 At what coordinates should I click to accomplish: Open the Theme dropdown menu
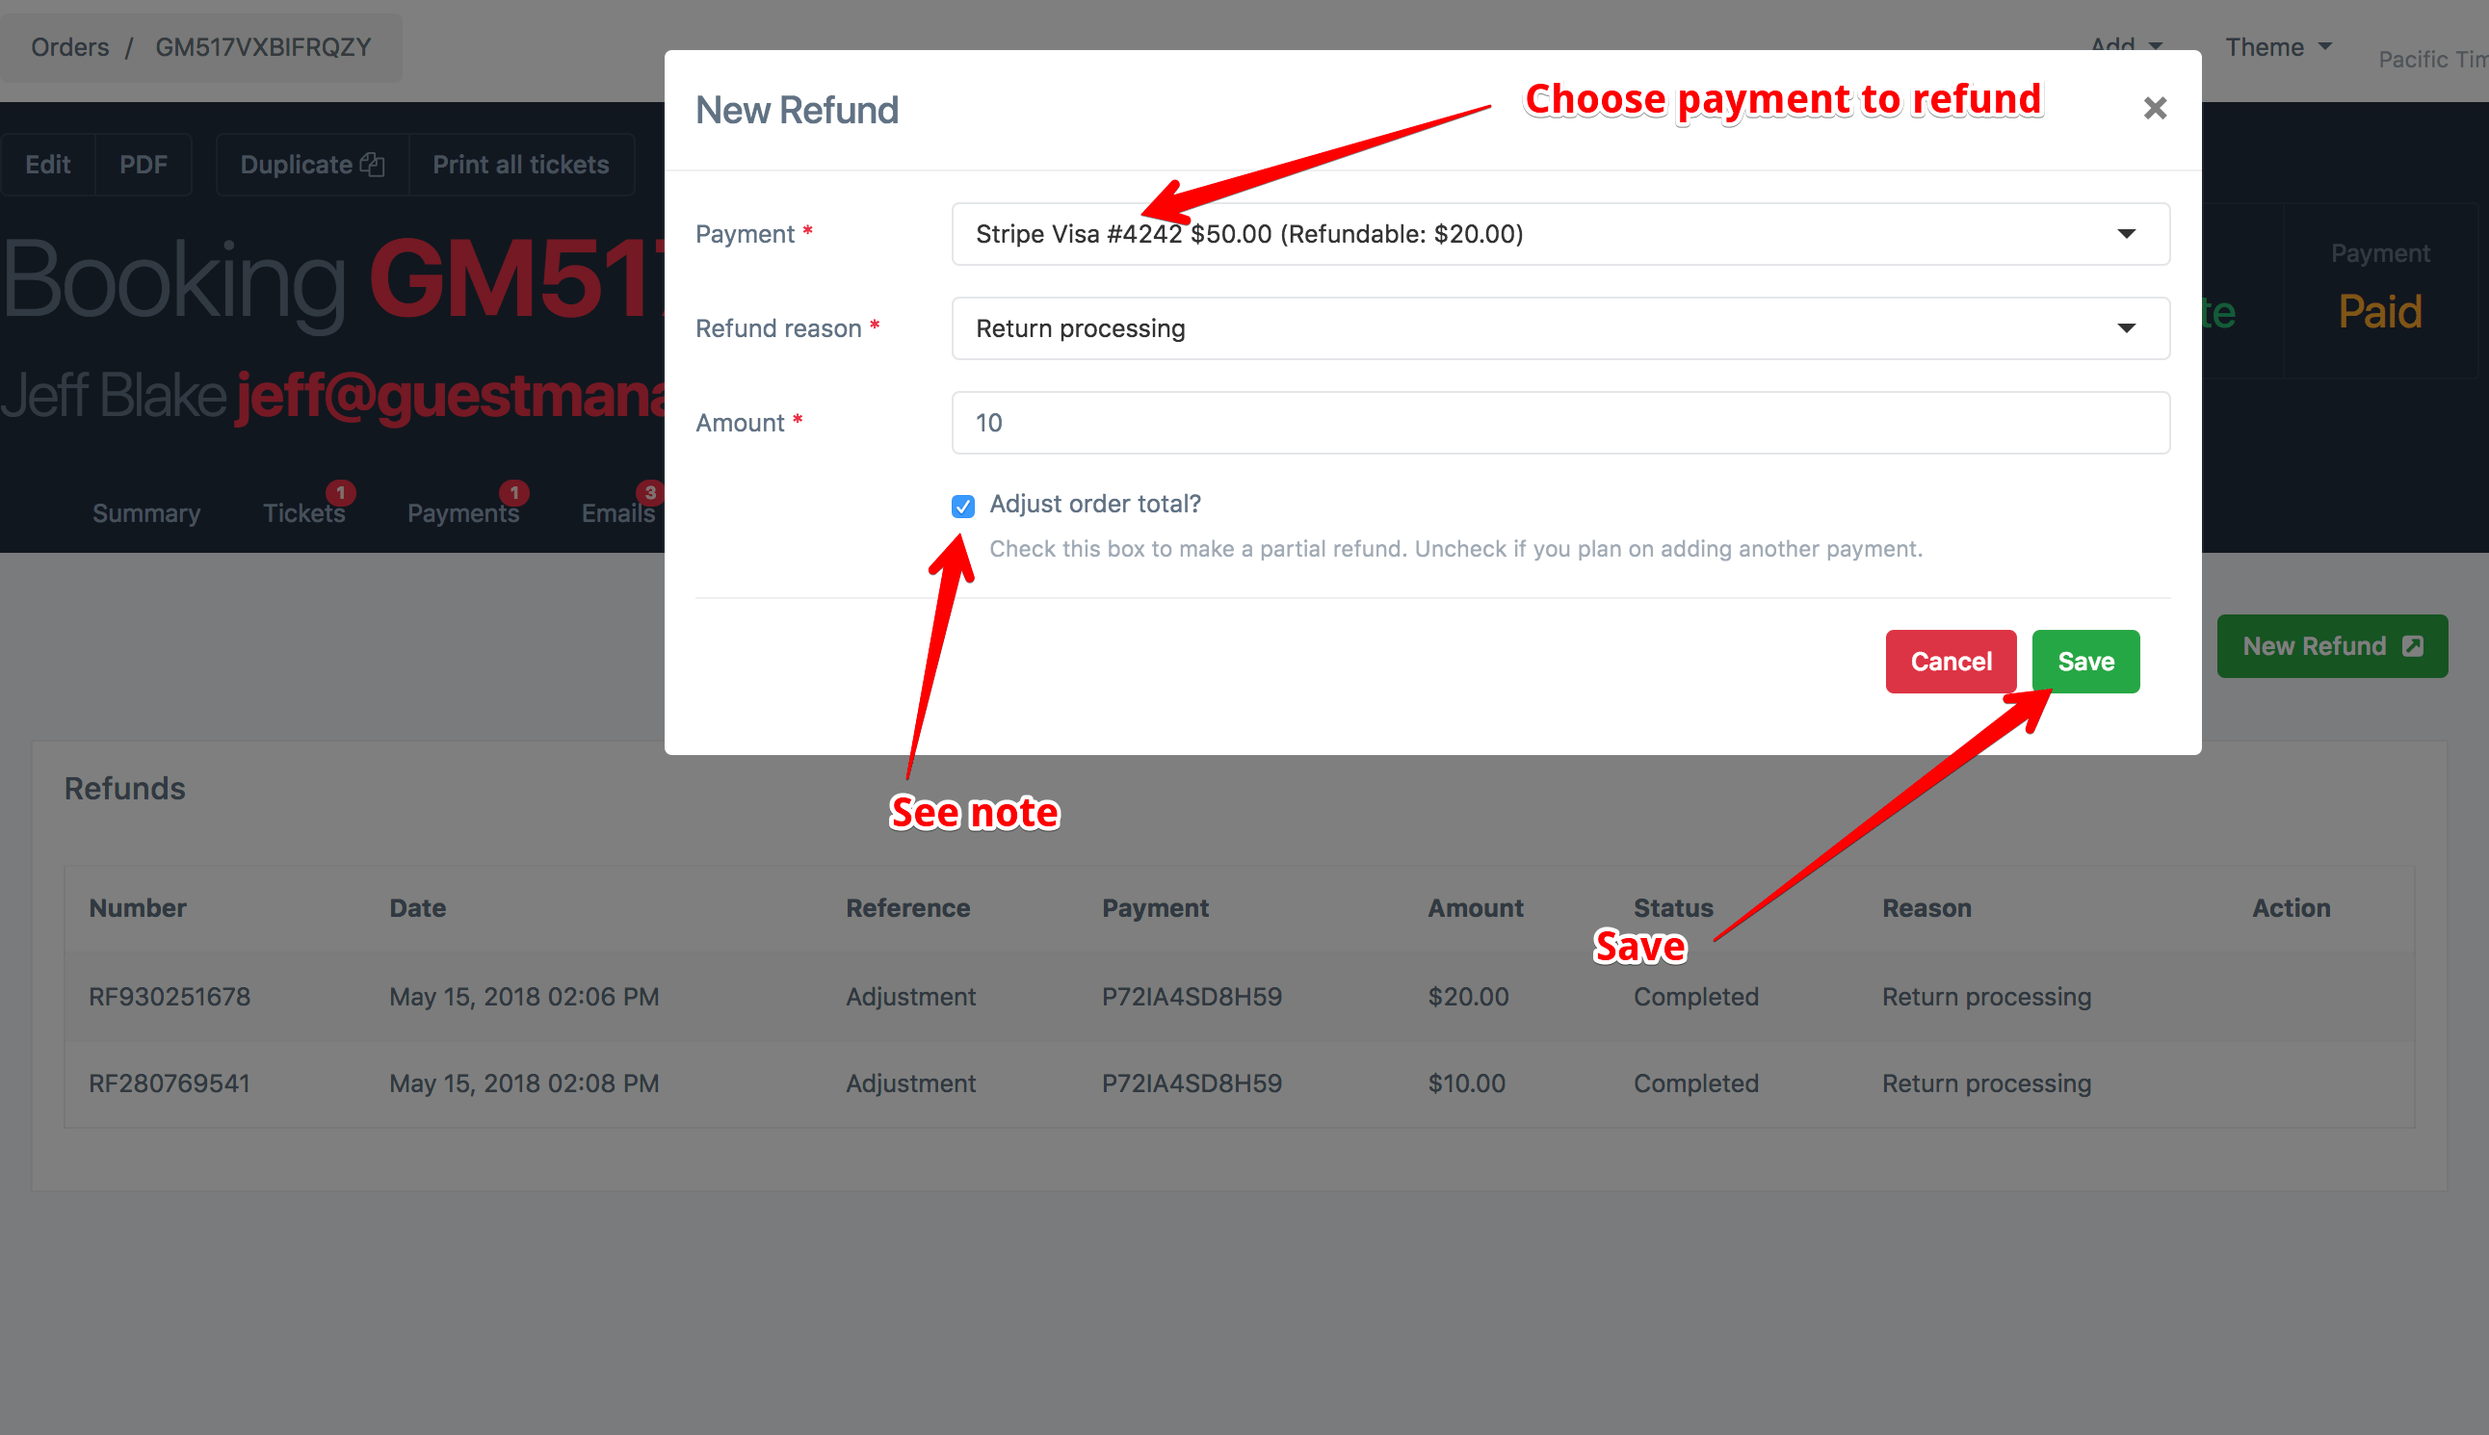point(2278,47)
